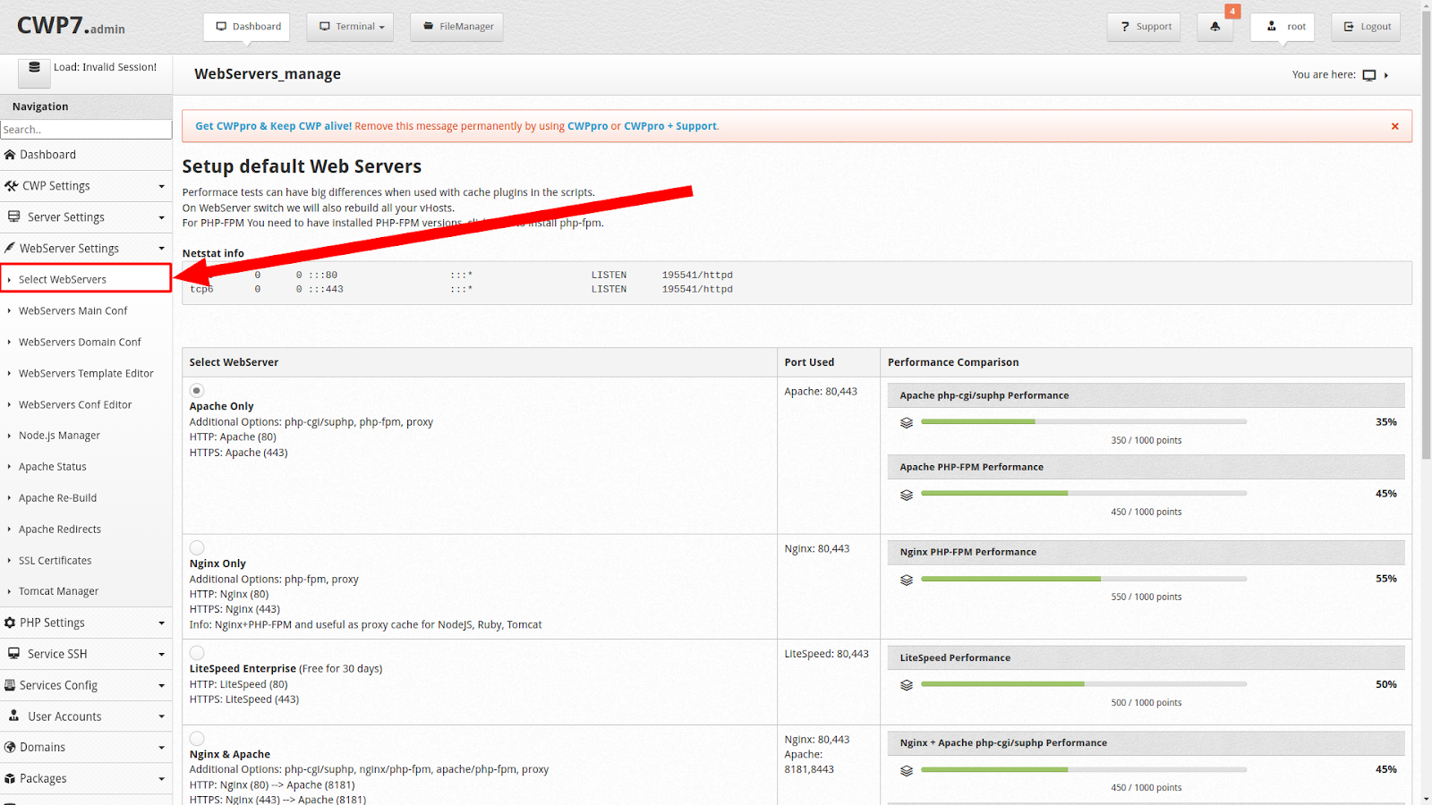Viewport: 1432px width, 805px height.
Task: Click the Dashboard button in top bar
Action: [x=247, y=27]
